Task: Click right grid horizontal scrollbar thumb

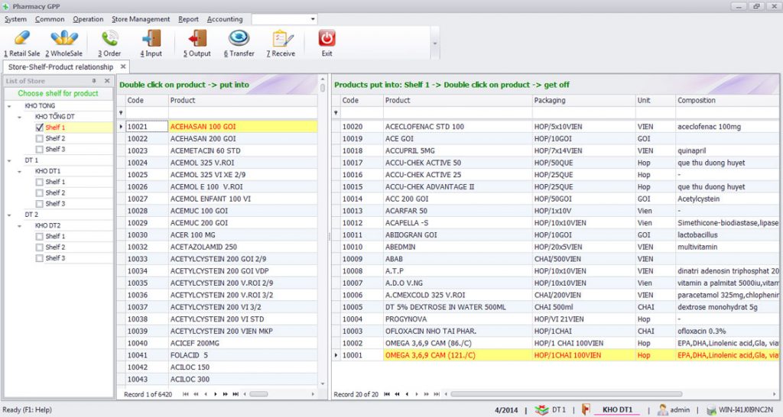Action: (566, 394)
